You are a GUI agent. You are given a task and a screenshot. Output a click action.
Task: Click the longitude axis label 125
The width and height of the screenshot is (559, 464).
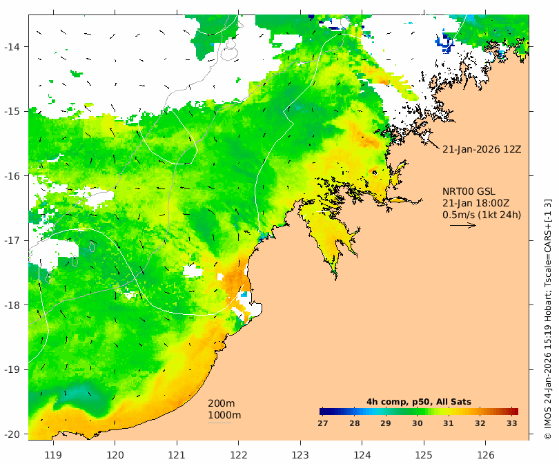[x=424, y=455]
